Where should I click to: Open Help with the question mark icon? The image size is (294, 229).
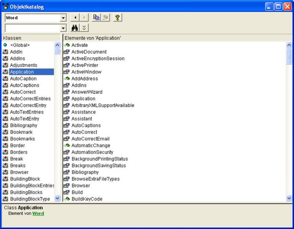(118, 18)
